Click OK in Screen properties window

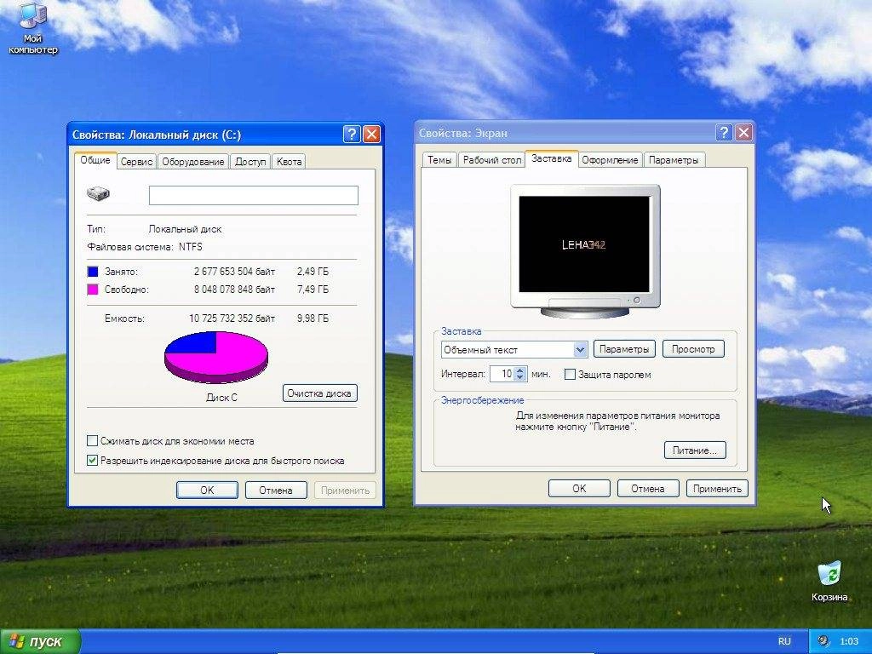tap(579, 488)
